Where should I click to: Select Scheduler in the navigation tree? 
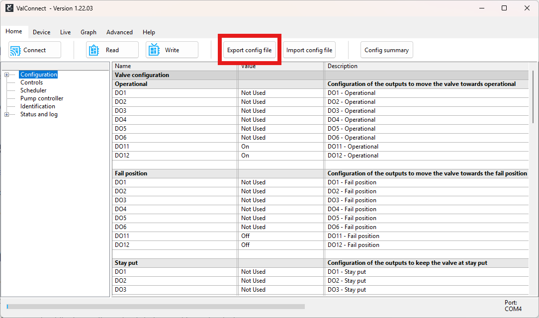point(33,90)
